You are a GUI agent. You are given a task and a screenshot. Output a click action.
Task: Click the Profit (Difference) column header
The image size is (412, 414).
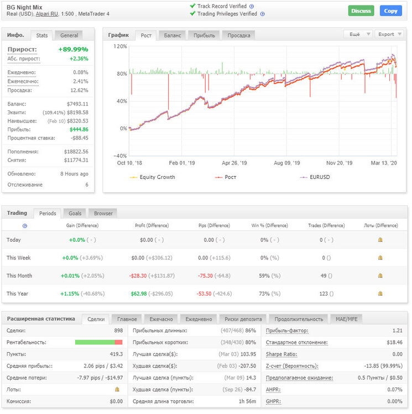[x=152, y=225]
